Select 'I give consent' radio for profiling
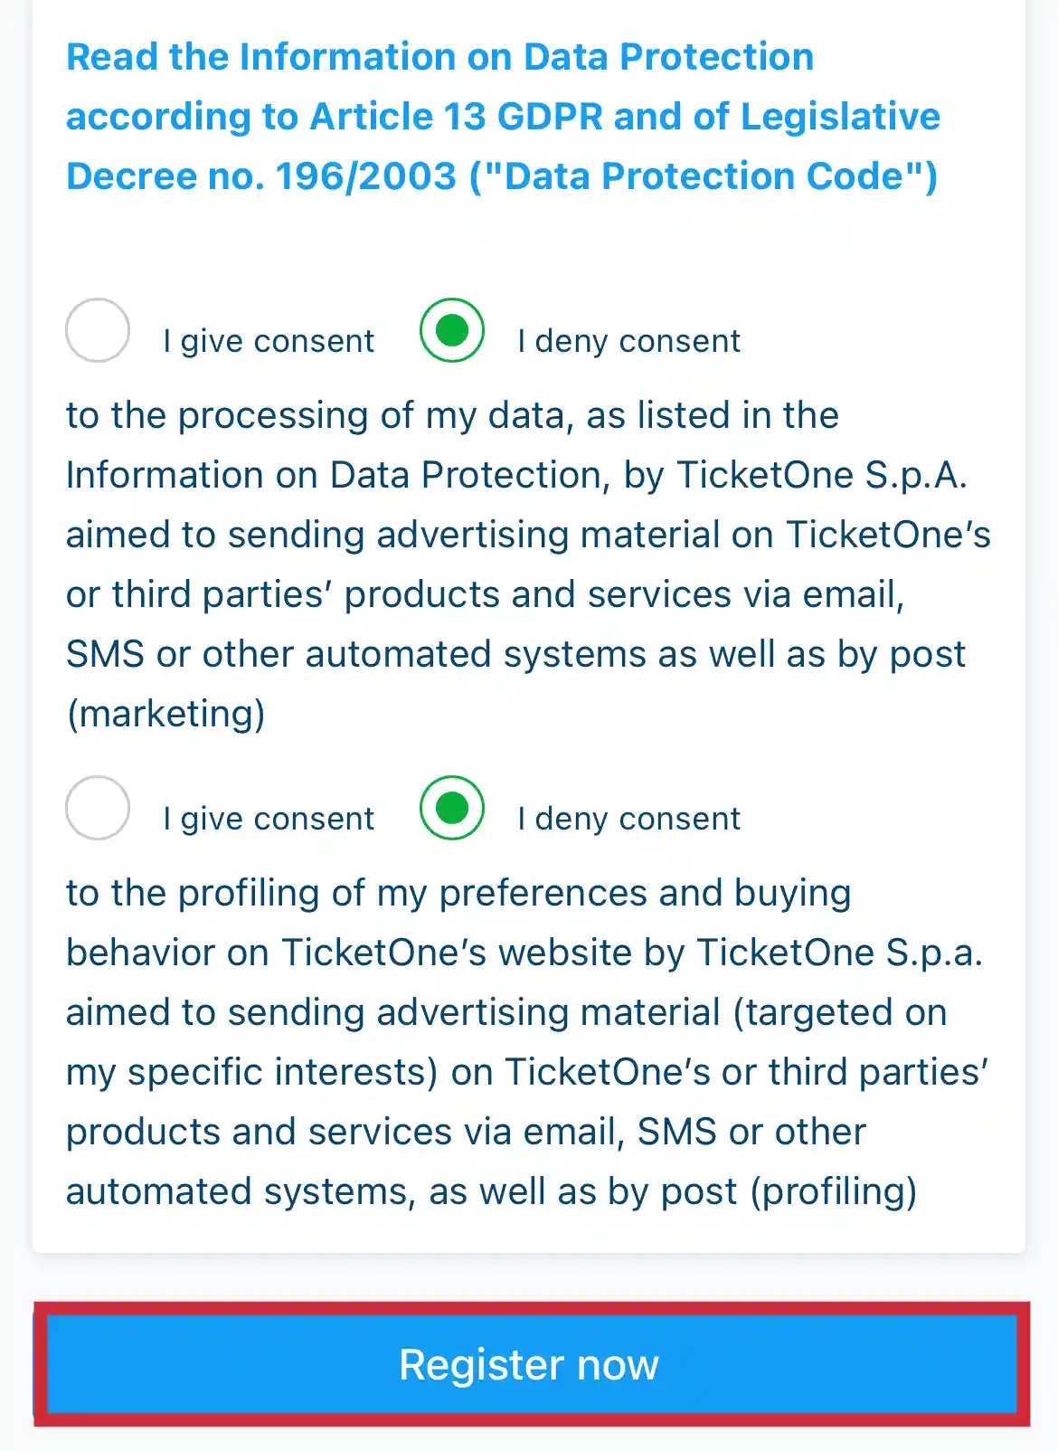Image resolution: width=1058 pixels, height=1451 pixels. pos(98,808)
